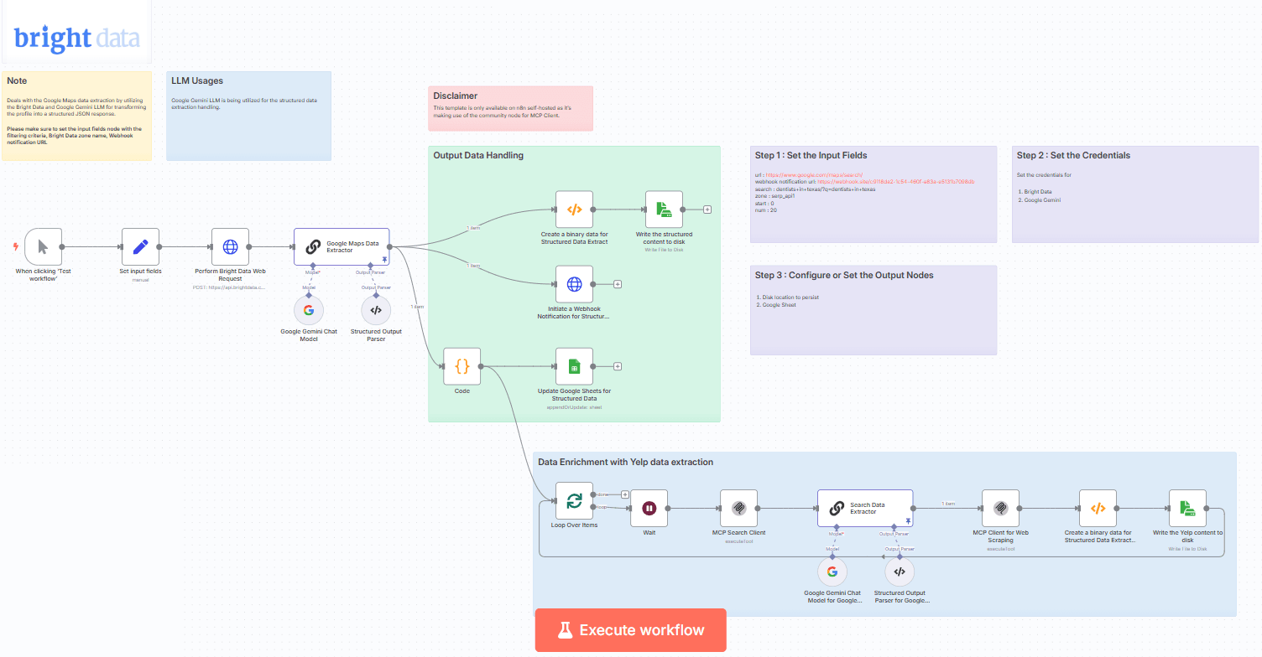Select the yellow Note sticky note
Viewport: 1262px width, 657px height.
click(76, 115)
